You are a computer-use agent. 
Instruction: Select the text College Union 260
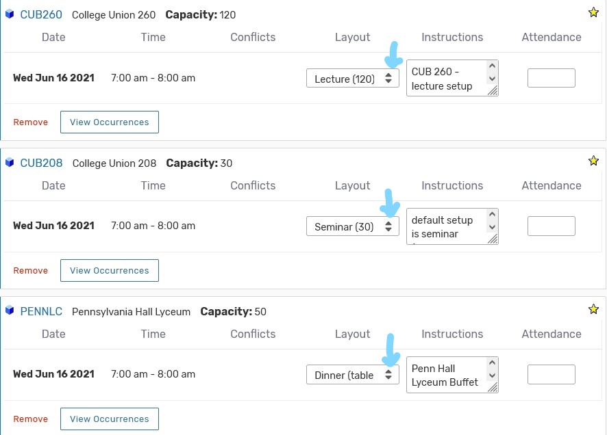(x=114, y=15)
